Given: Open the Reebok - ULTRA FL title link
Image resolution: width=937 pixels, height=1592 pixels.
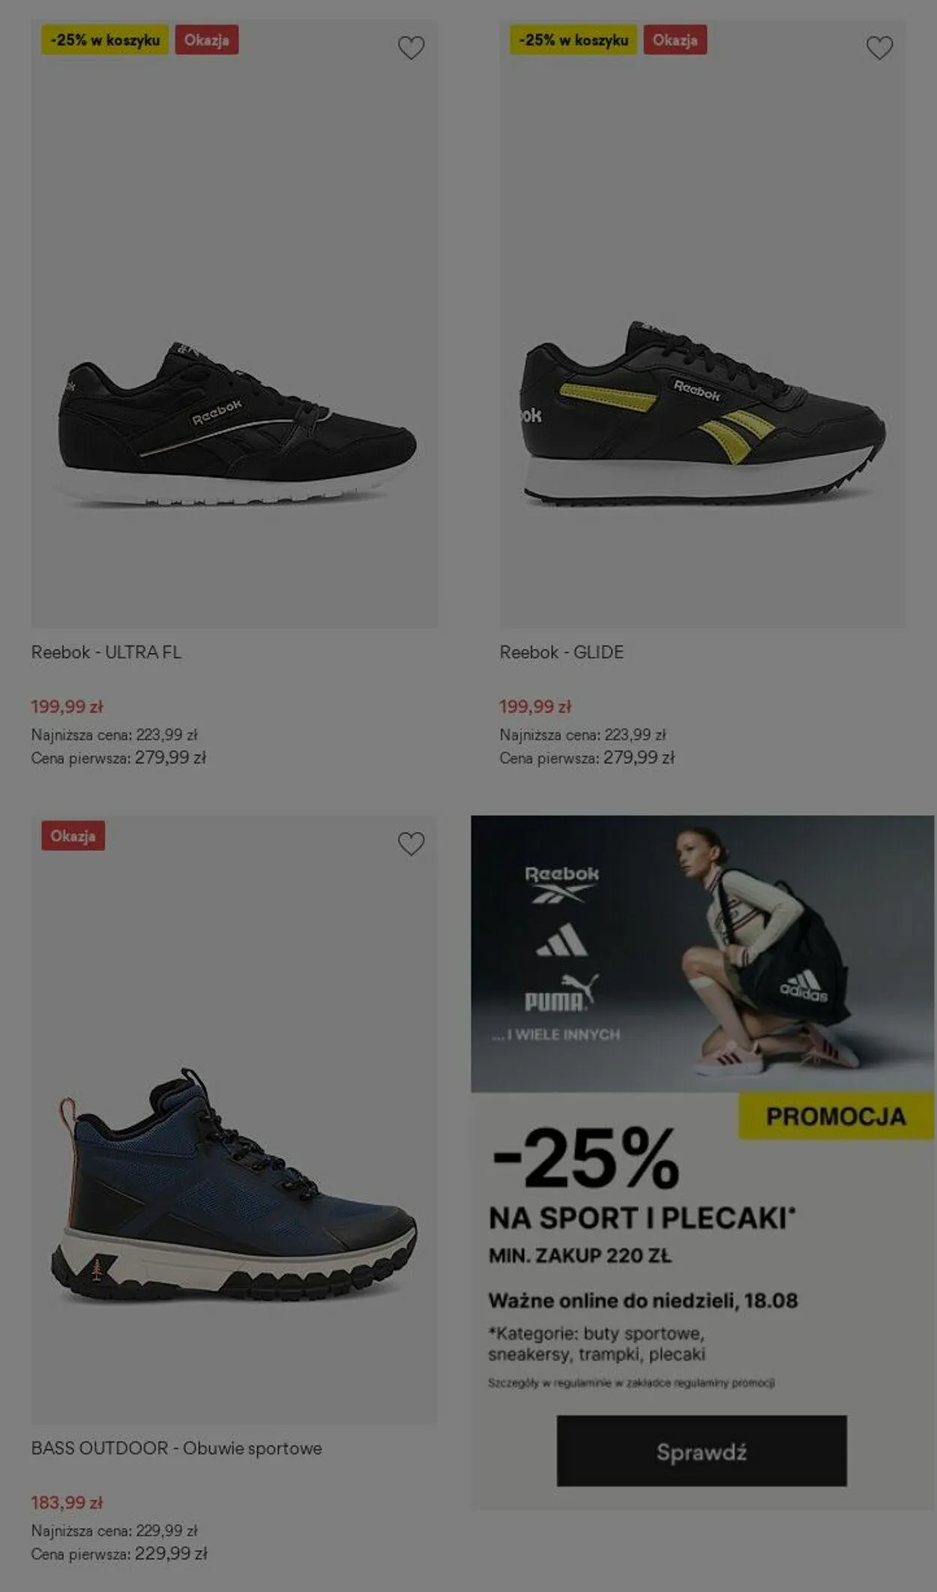Looking at the screenshot, I should click(106, 652).
